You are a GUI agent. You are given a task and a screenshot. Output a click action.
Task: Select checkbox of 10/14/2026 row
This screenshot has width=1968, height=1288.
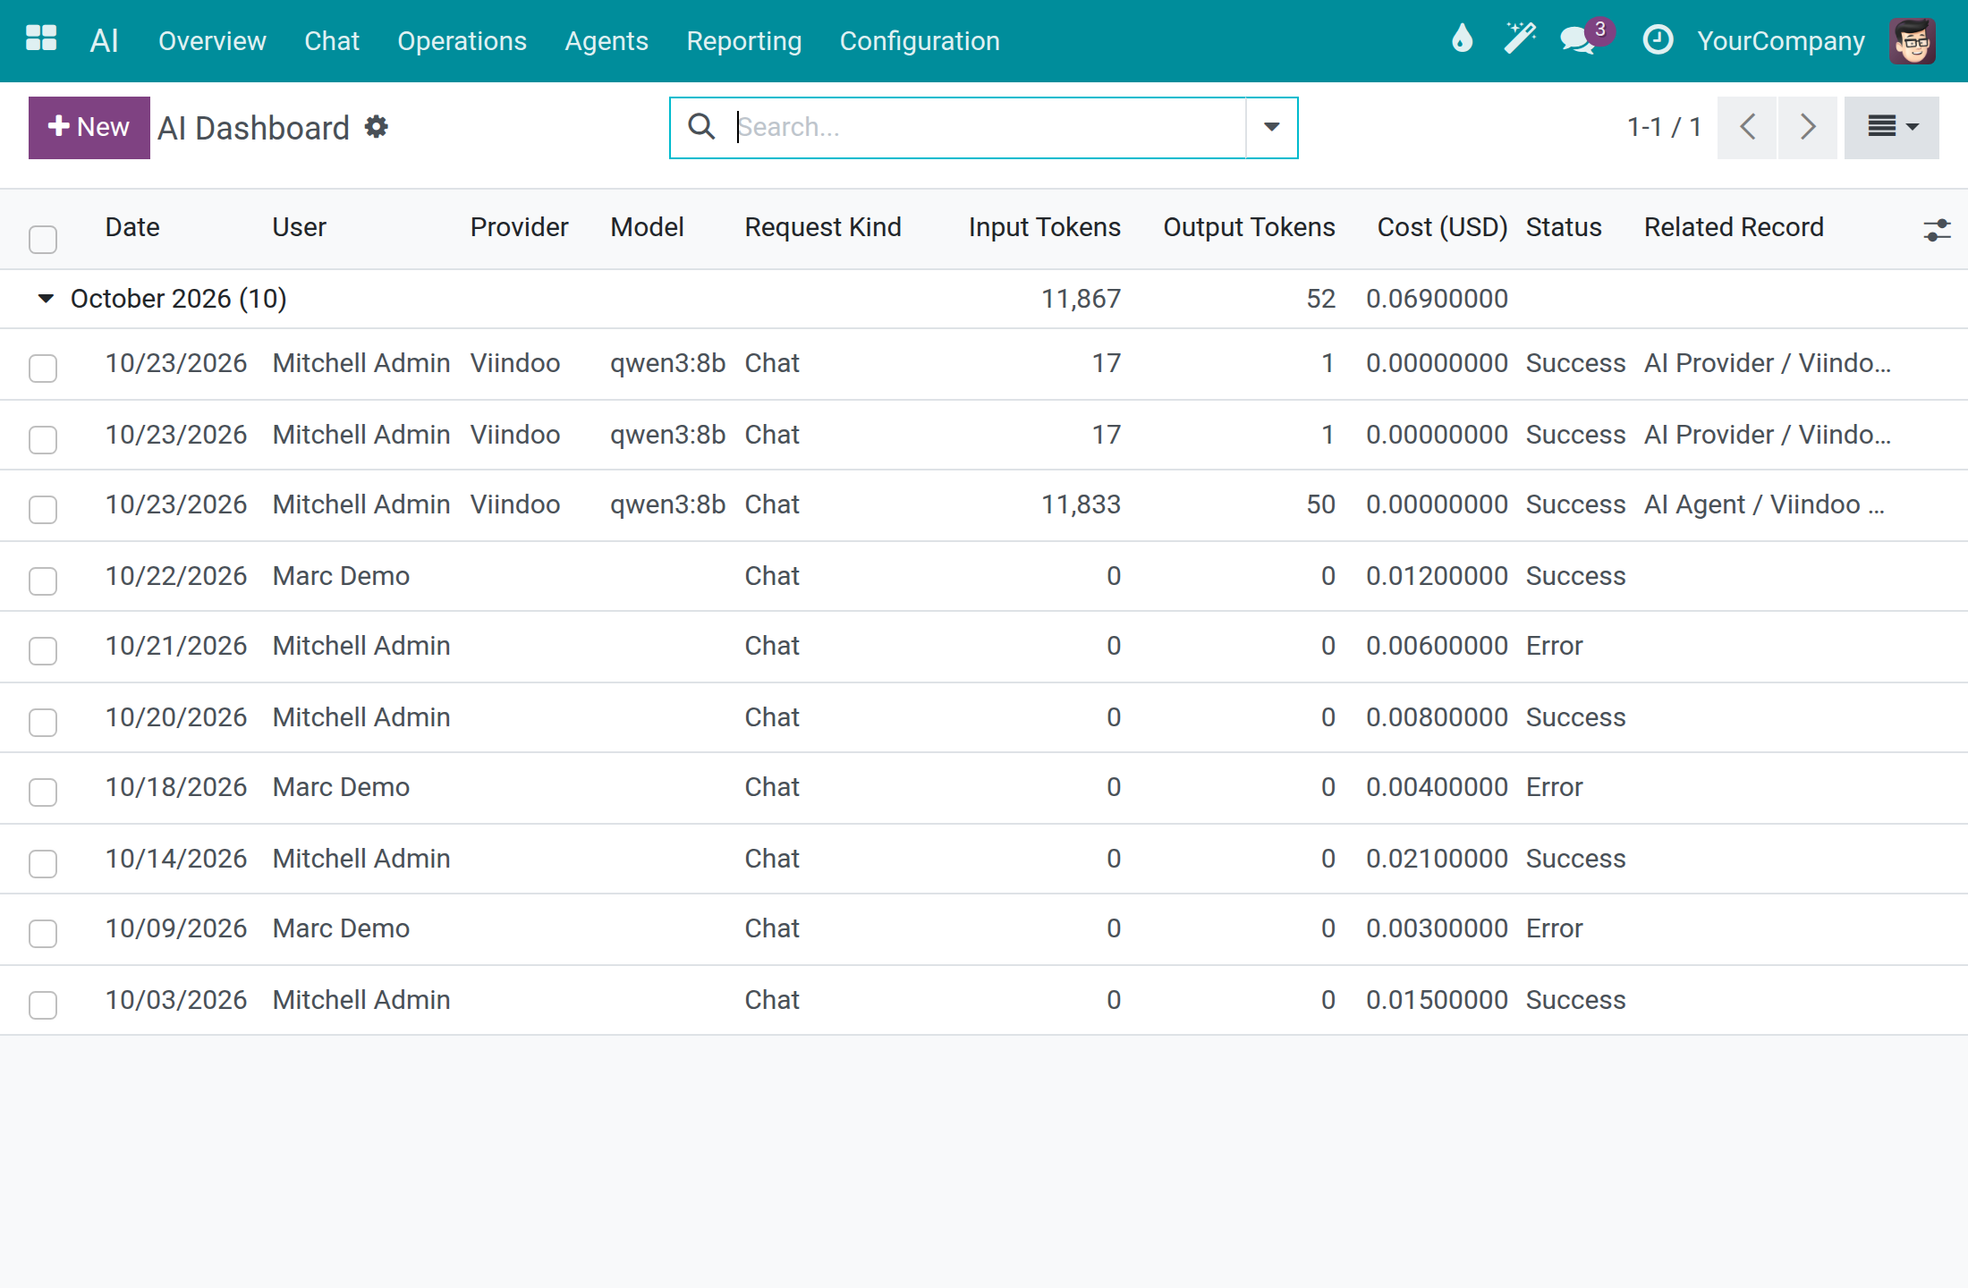[x=43, y=863]
